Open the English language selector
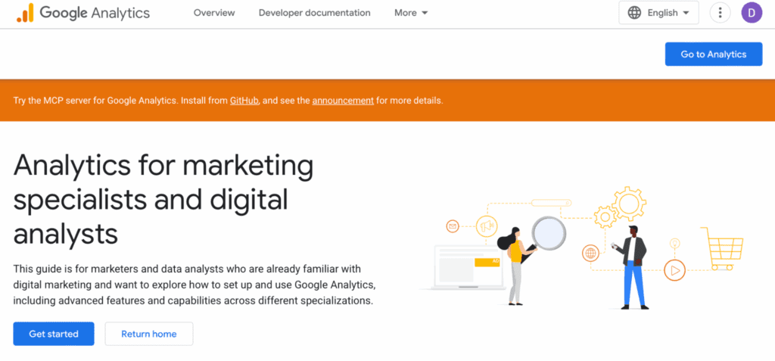 point(658,13)
